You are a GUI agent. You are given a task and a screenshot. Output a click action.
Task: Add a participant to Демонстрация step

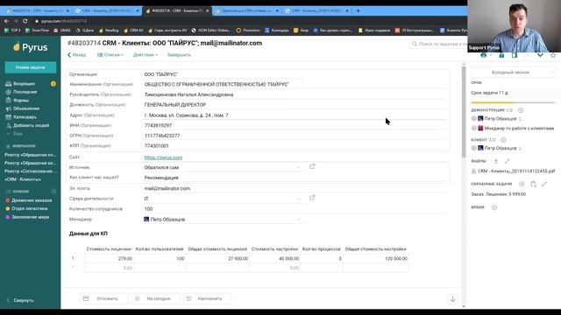point(521,110)
